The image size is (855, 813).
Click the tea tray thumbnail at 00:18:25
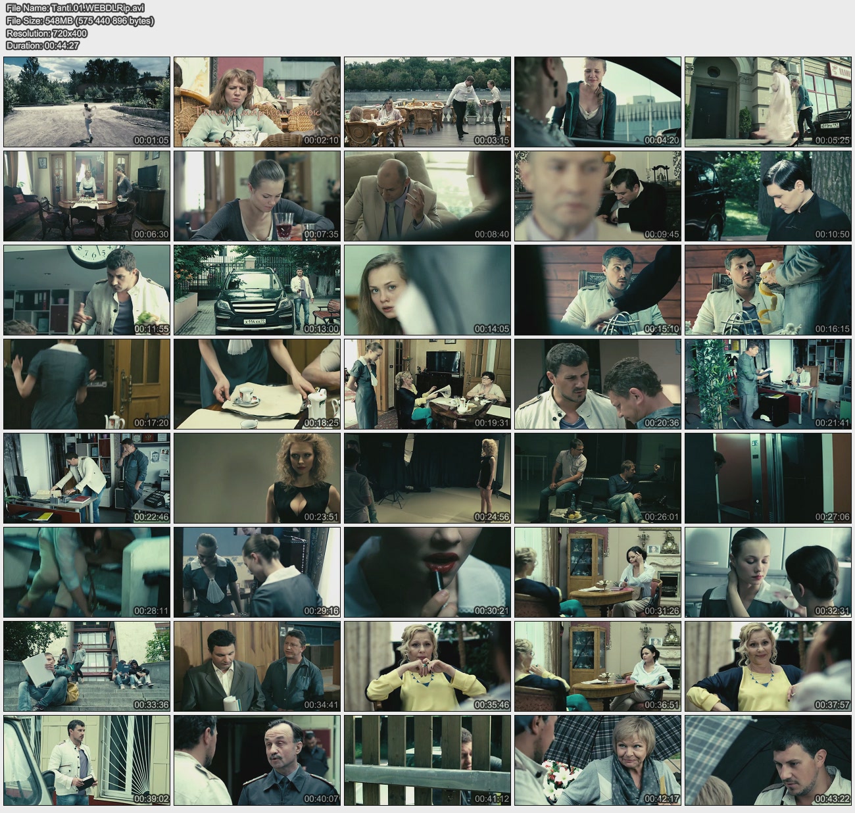[x=257, y=384]
